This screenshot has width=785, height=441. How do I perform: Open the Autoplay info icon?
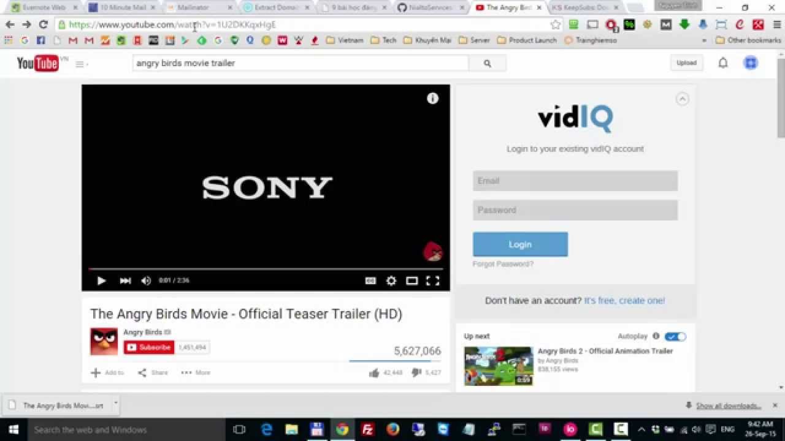[656, 336]
